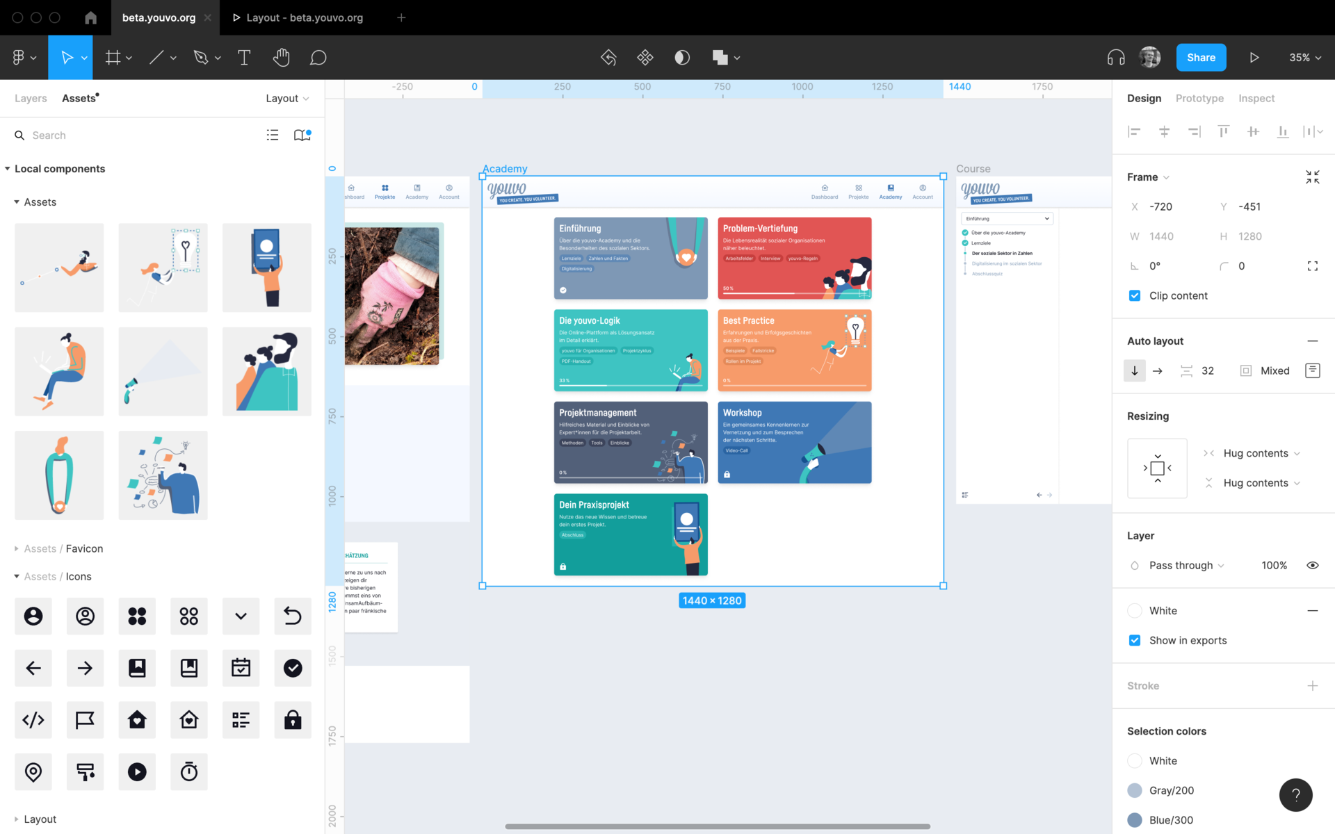
Task: Open zoom level 35% dropdown
Action: point(1305,58)
